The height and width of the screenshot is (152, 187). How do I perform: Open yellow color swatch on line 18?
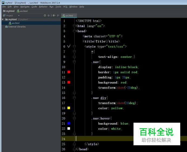coord(69,108)
